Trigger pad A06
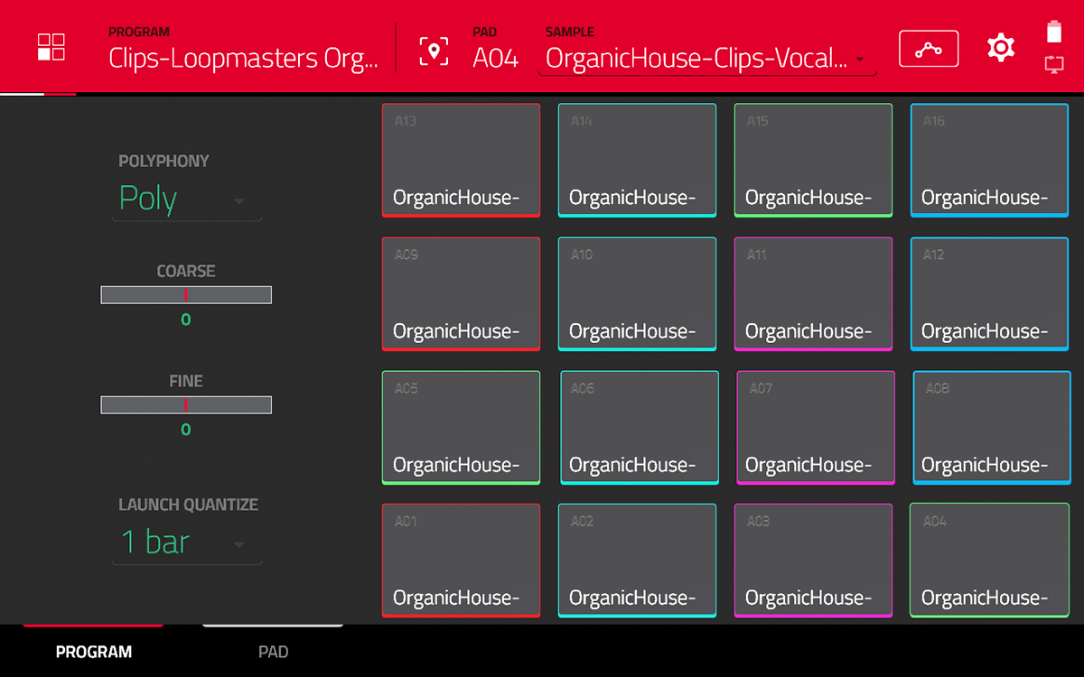Image resolution: width=1084 pixels, height=677 pixels. [x=640, y=427]
